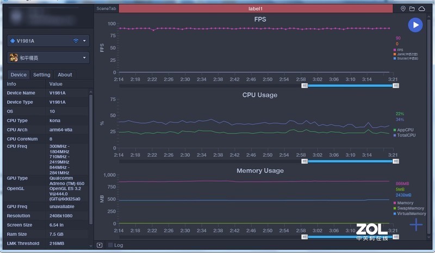Screen dimensions: 435x253
Task: Click the cloud upload icon
Action: click(x=421, y=9)
